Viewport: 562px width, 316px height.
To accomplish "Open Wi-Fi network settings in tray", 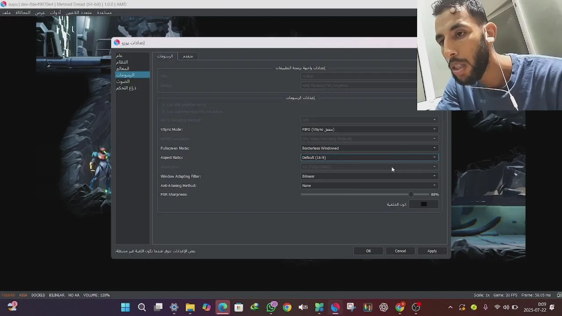I will (x=497, y=307).
